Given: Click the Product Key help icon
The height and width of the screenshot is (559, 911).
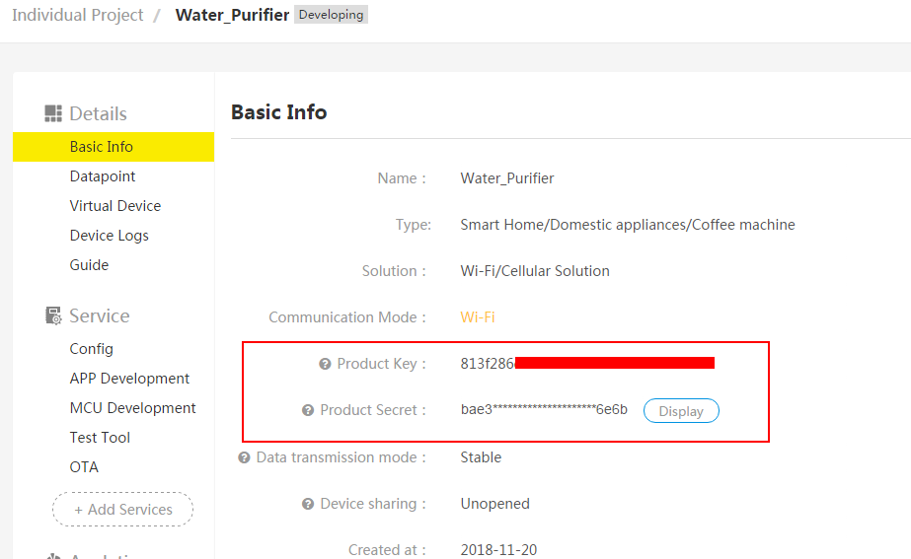Looking at the screenshot, I should click(325, 365).
